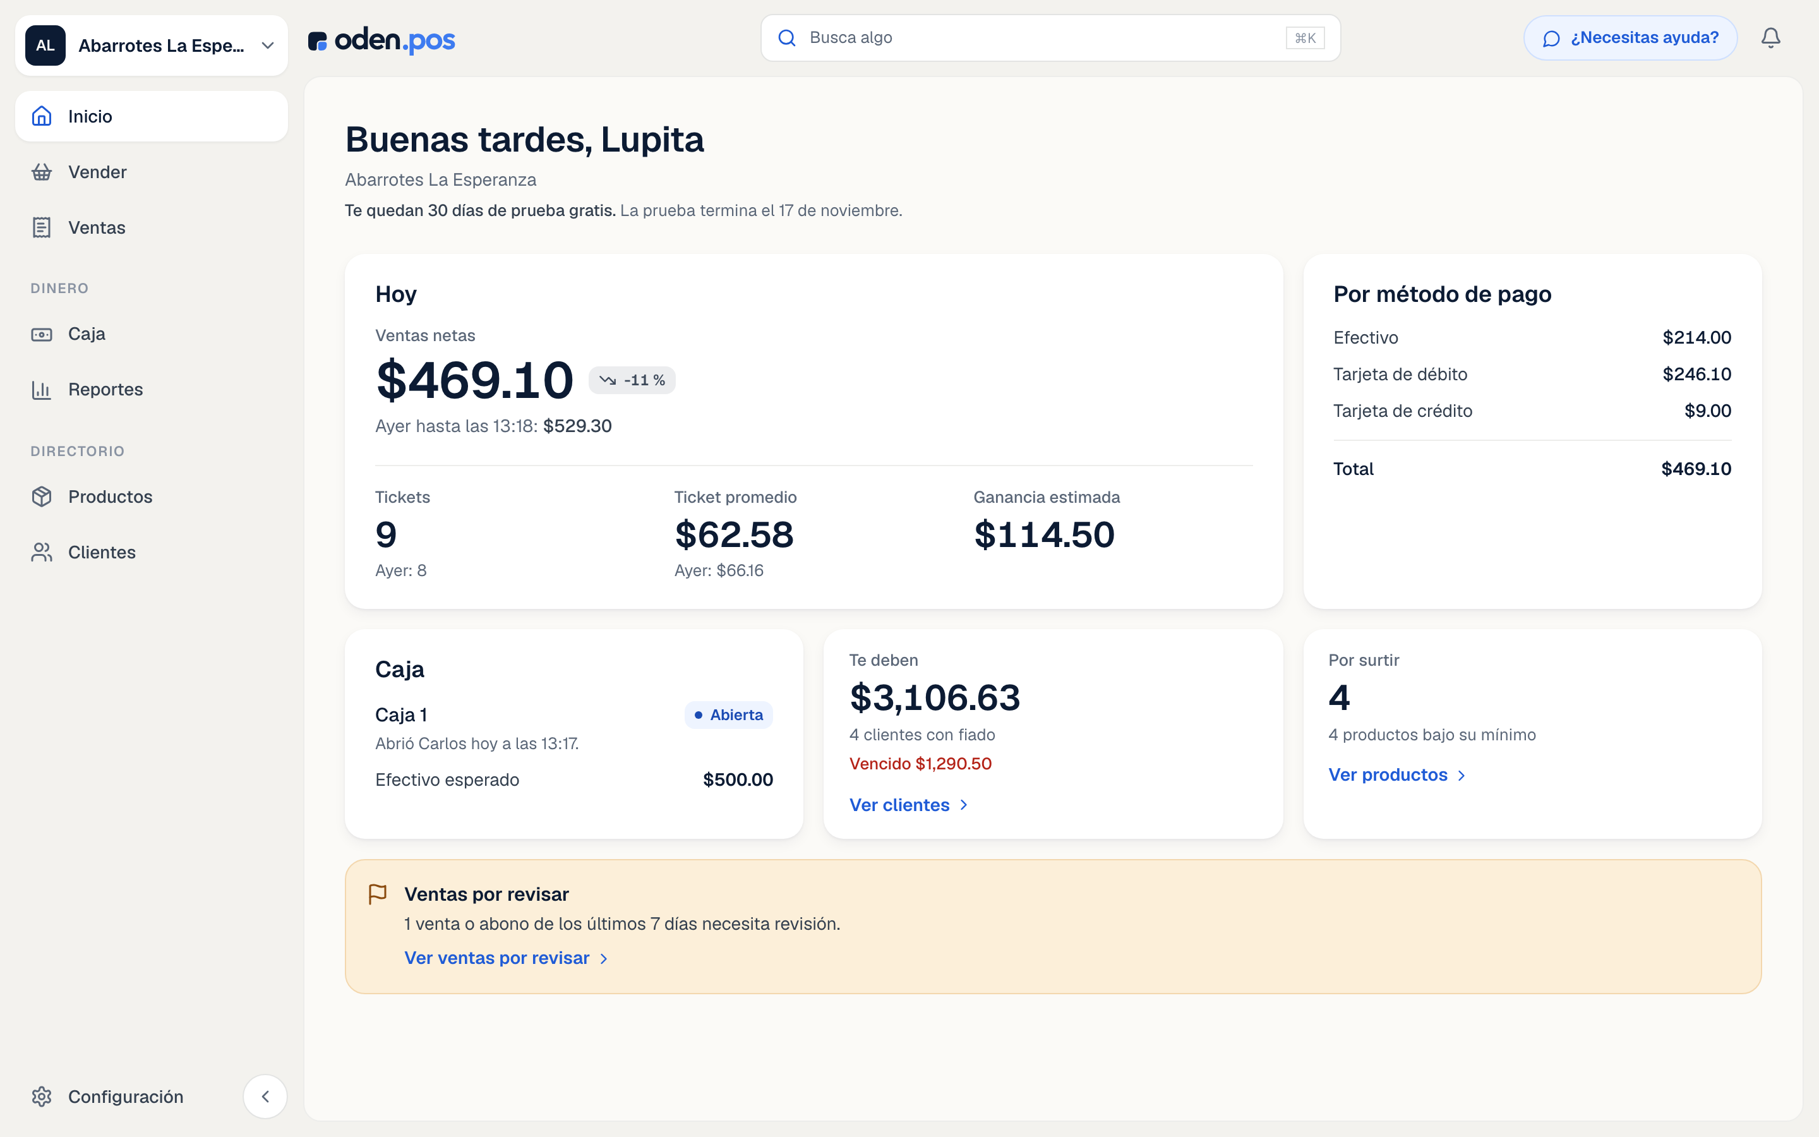Click the Configuración gear icon
Image resolution: width=1819 pixels, height=1137 pixels.
pos(42,1097)
